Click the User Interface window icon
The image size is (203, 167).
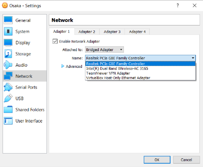(x=8, y=121)
